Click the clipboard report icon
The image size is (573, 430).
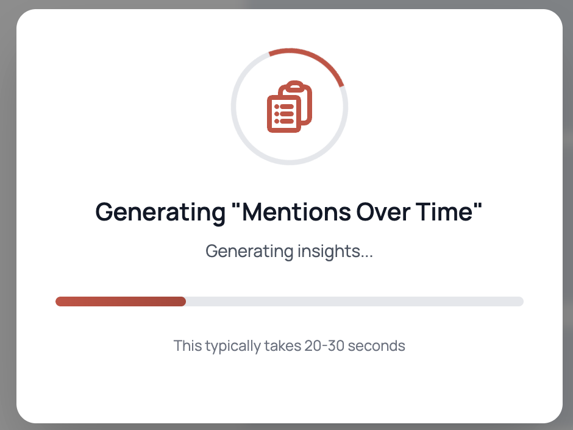pos(290,107)
